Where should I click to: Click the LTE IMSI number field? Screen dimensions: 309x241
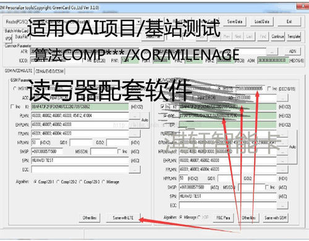[x=250, y=88]
